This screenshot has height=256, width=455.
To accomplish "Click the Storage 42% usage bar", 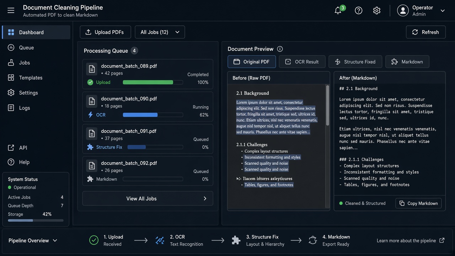I will pos(36,220).
